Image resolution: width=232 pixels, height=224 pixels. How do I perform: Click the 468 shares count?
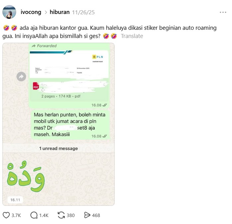coord(96,215)
